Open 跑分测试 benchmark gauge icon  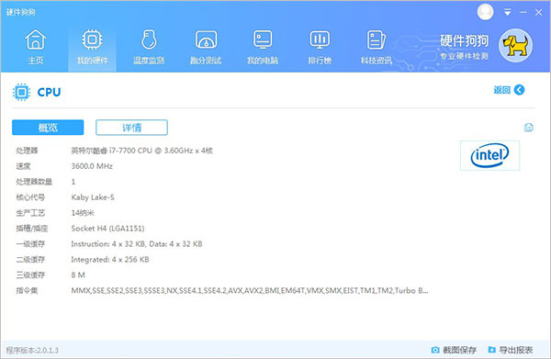coord(206,39)
